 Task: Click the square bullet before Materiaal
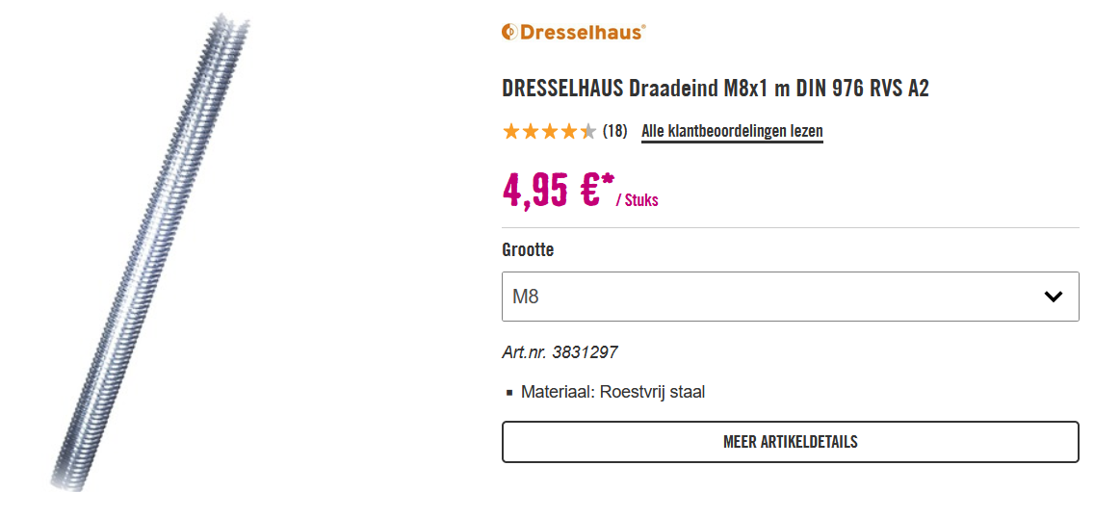click(509, 393)
